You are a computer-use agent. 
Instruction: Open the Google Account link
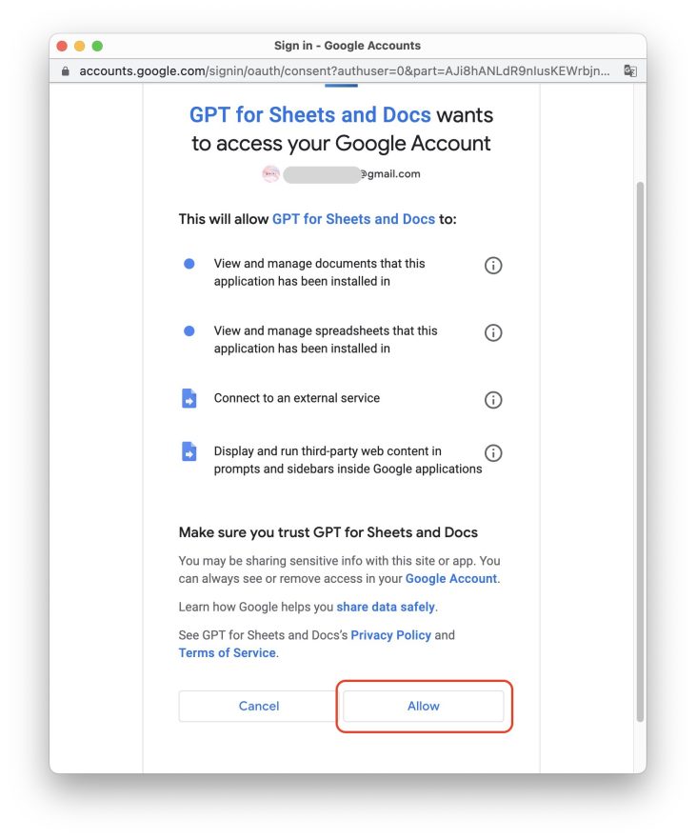pos(450,578)
